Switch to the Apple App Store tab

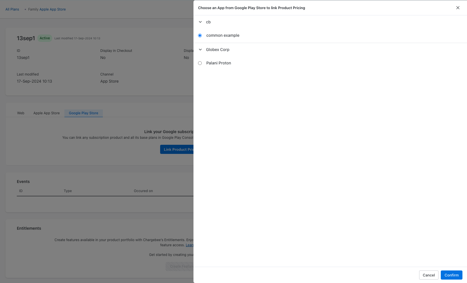[x=46, y=113]
